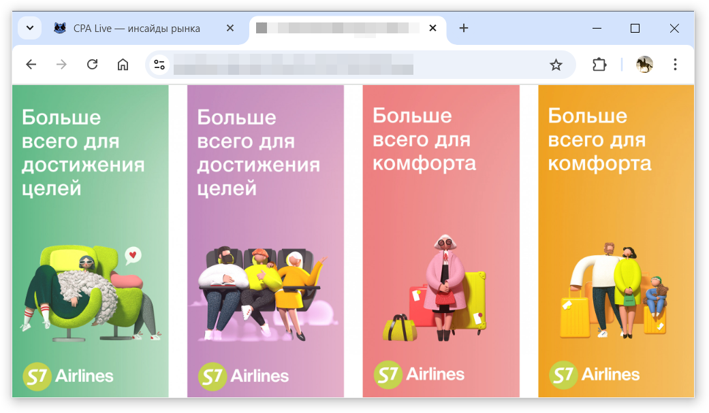709x413 pixels.
Task: Minimize the browser window
Action: [597, 28]
